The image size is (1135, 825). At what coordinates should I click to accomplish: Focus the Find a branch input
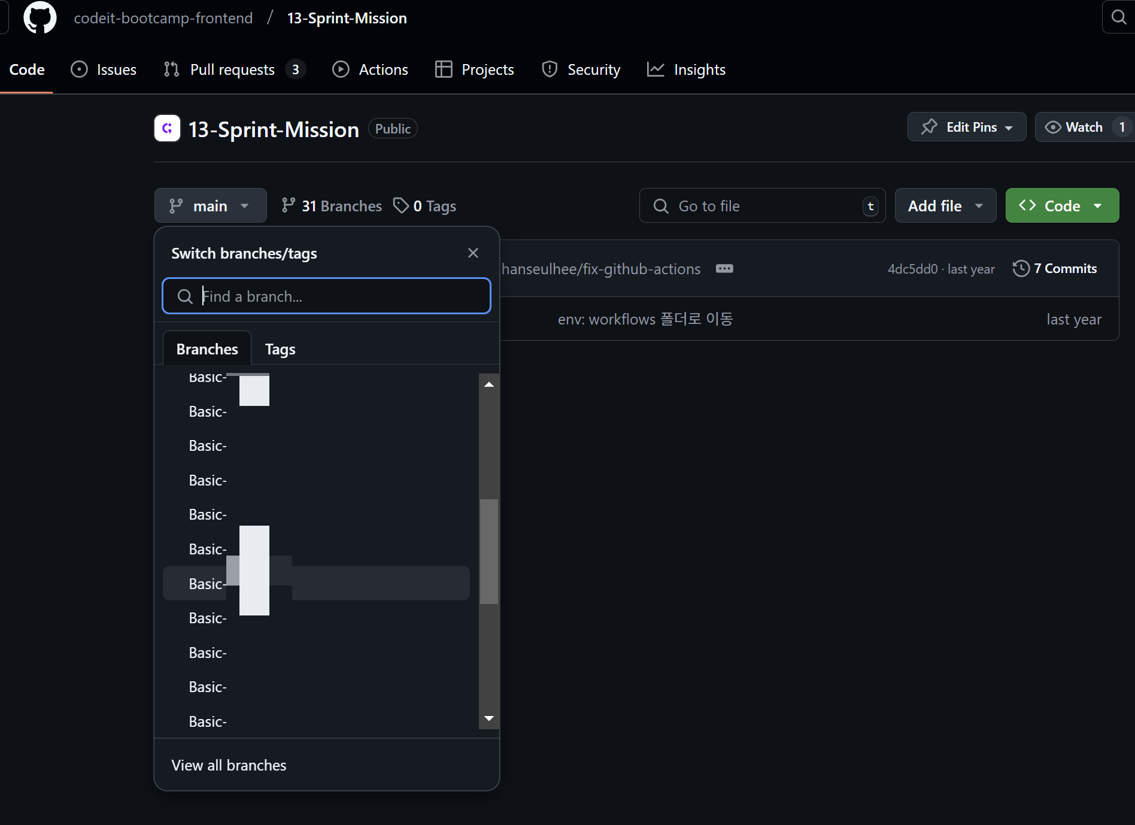click(326, 296)
